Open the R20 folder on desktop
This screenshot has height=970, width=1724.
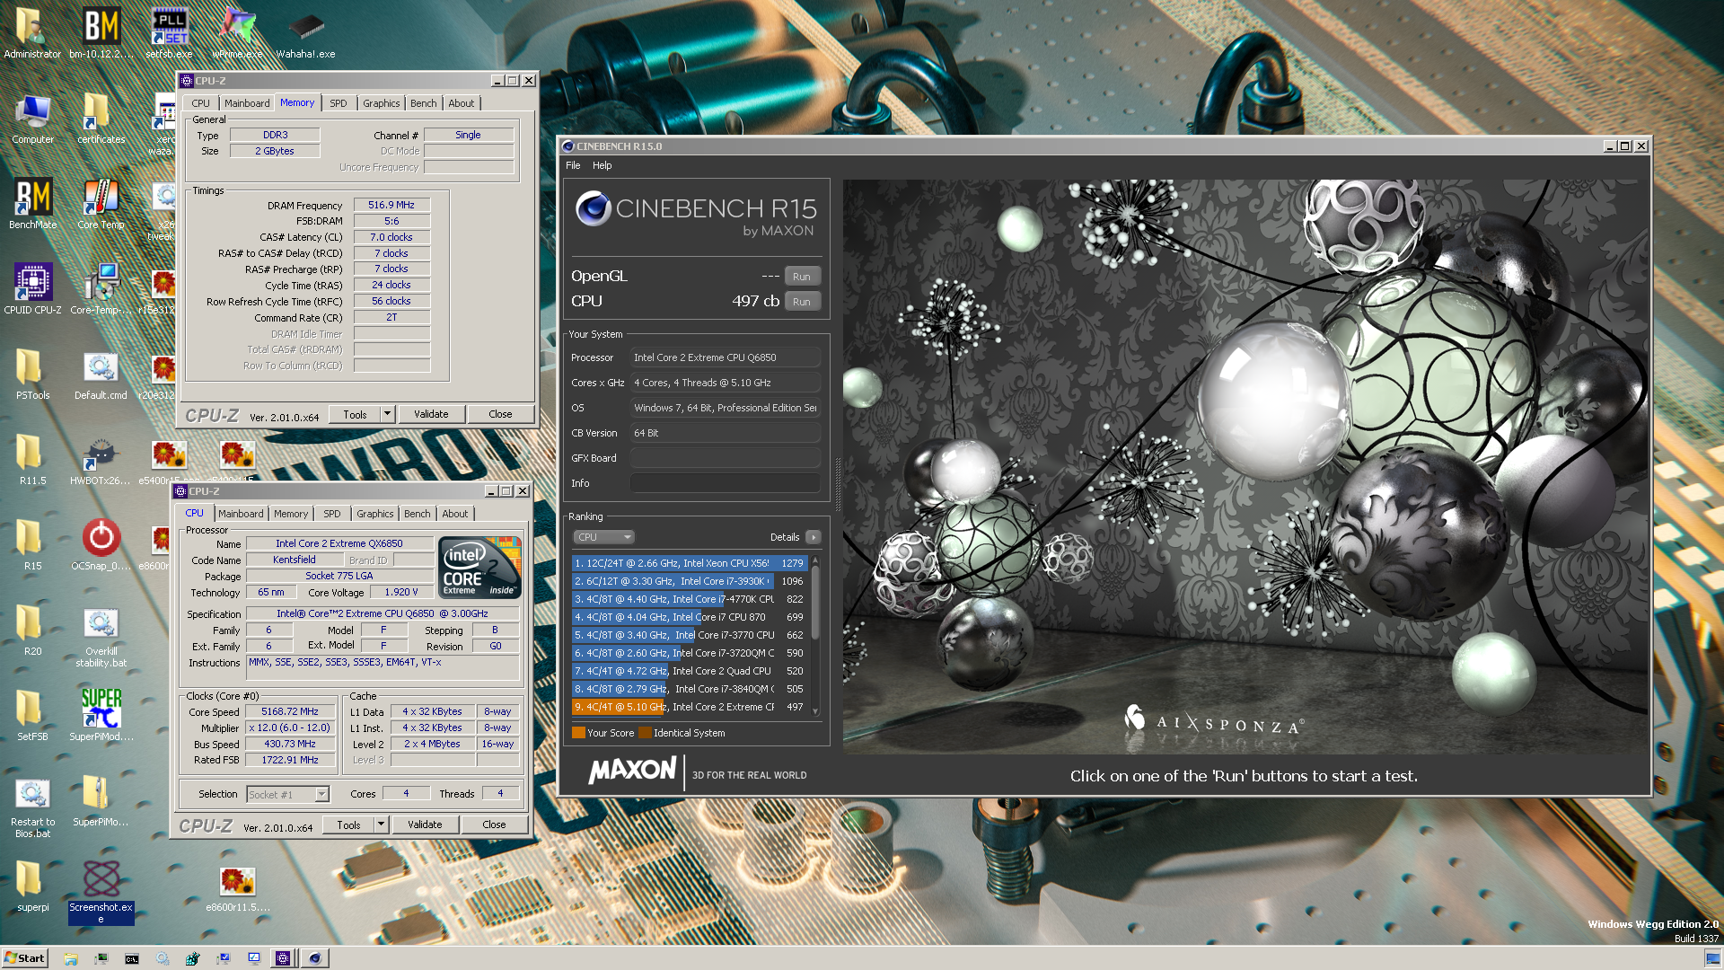pyautogui.click(x=32, y=630)
